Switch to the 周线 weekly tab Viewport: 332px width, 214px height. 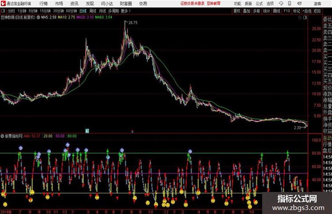[x=93, y=11]
